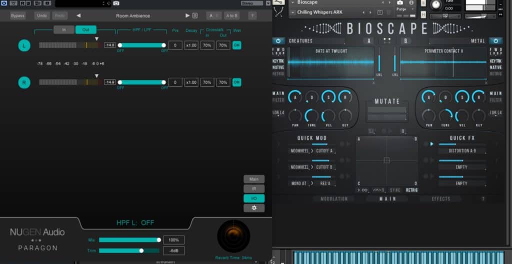Click Redo in Paragon
512x264 pixels.
[x=60, y=15]
